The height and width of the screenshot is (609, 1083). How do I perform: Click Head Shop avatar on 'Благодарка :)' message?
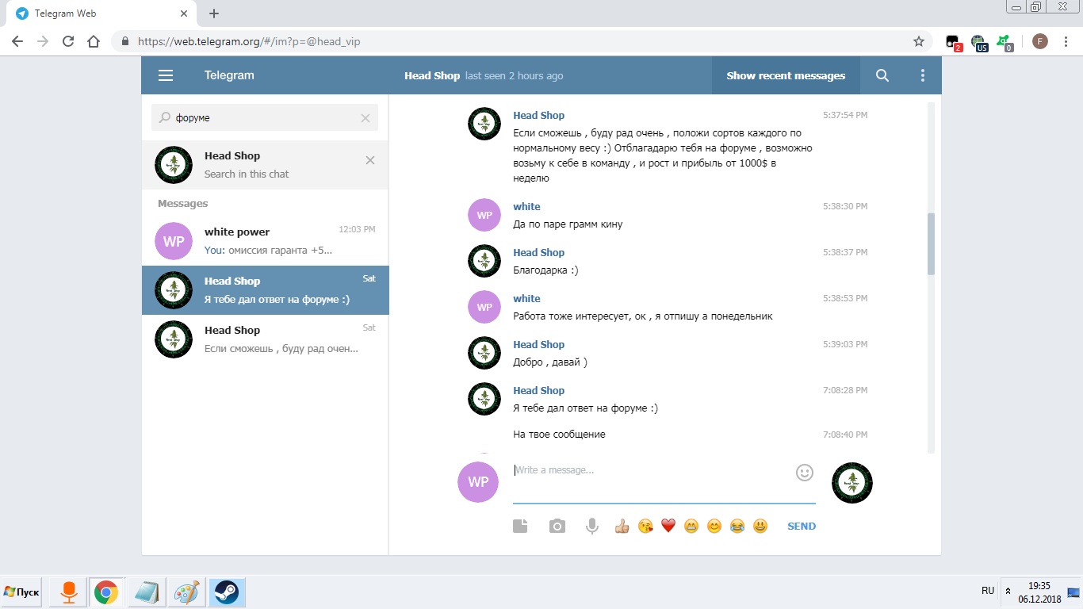tap(484, 261)
